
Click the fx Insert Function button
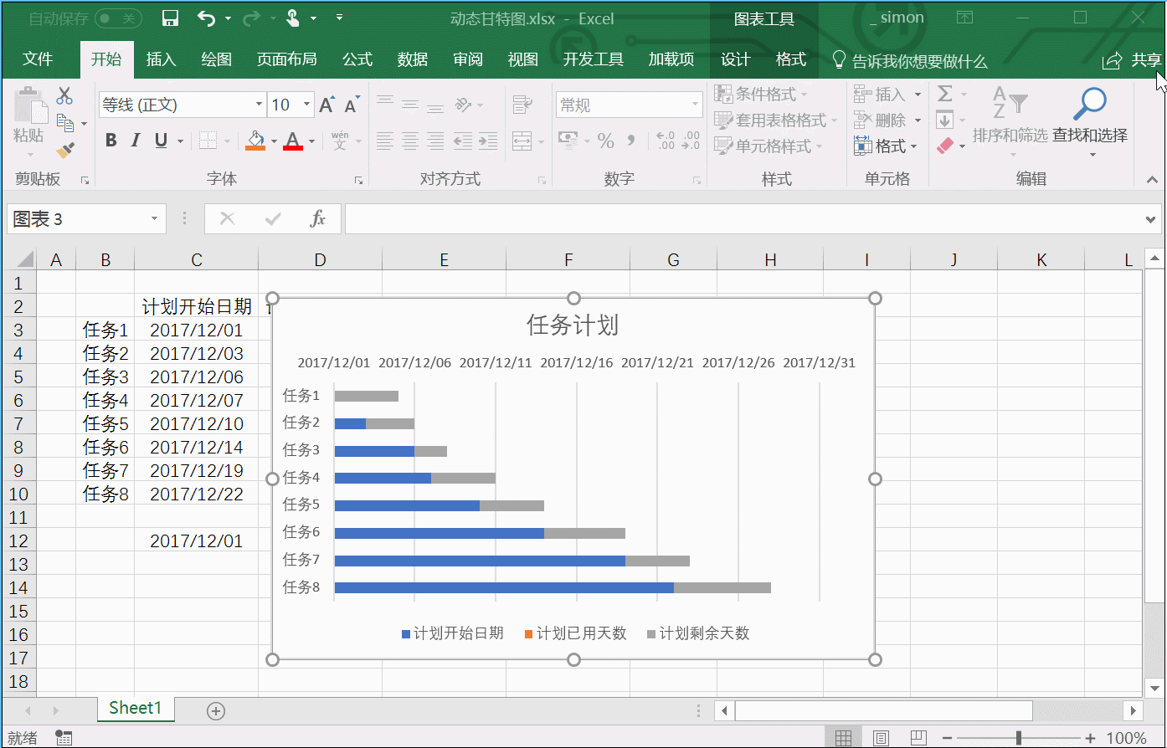click(318, 218)
